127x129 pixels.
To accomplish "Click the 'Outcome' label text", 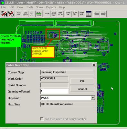I will point(14,98).
